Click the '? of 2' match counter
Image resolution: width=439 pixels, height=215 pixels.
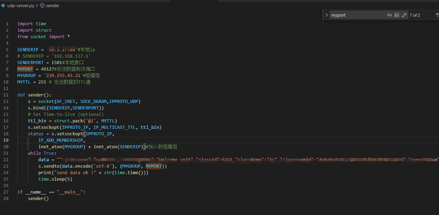tap(415, 15)
